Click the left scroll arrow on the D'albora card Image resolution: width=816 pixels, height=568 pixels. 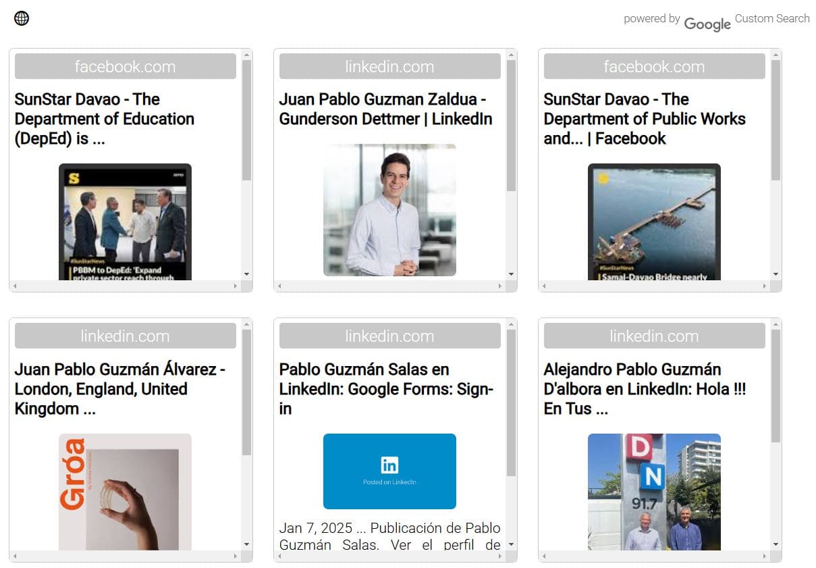pos(544,557)
